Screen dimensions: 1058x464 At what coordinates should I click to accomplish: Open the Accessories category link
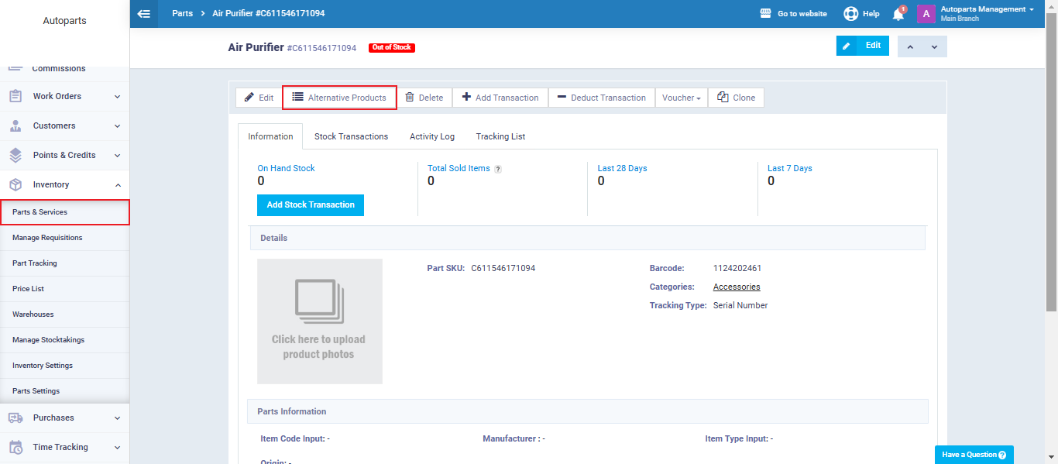tap(737, 287)
